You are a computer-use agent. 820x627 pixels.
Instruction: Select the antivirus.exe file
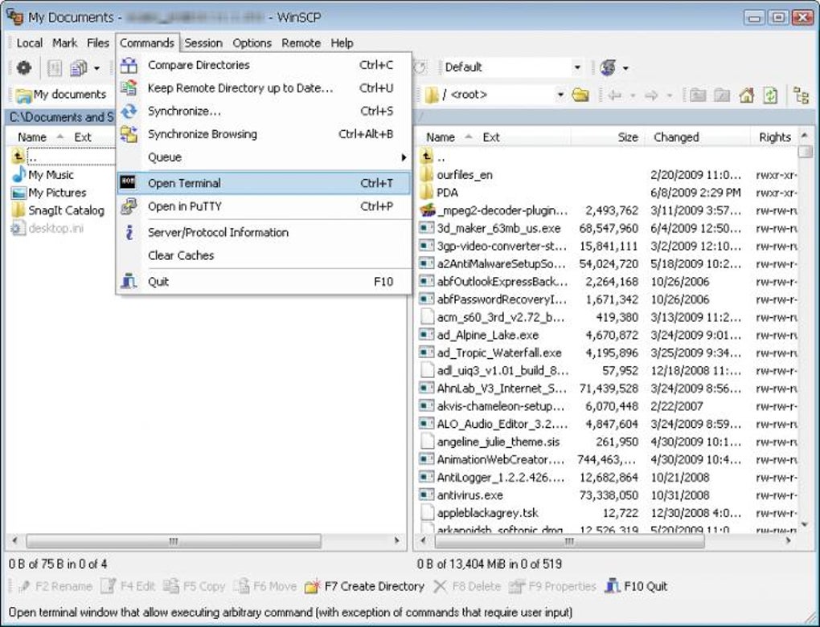[x=461, y=495]
